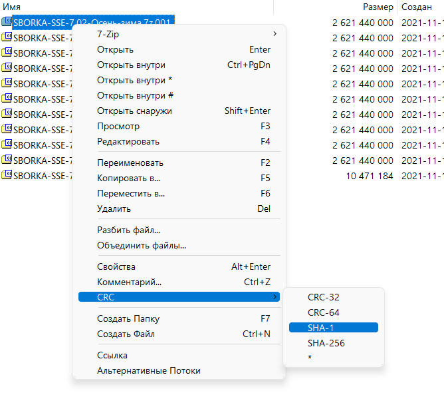The width and height of the screenshot is (444, 399).
Task: Click Создать Папку menu entry
Action: (128, 318)
